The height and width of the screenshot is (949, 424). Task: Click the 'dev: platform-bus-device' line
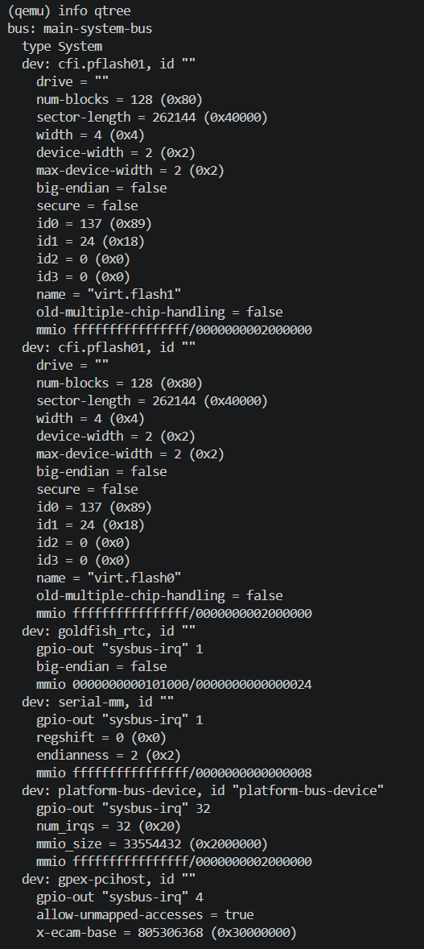tap(204, 789)
